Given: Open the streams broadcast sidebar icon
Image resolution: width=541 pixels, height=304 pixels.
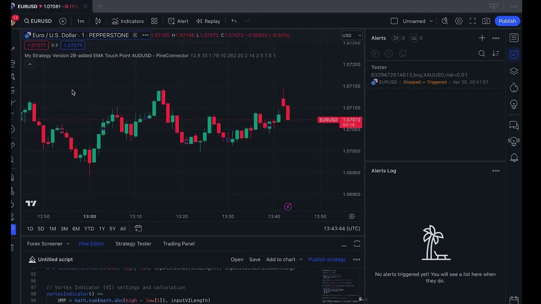Looking at the screenshot, I should 514,141.
